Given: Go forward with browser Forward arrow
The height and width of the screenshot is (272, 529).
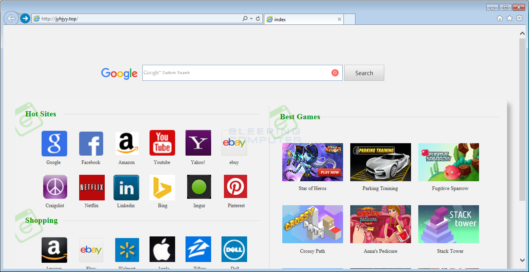Looking at the screenshot, I should [x=25, y=18].
